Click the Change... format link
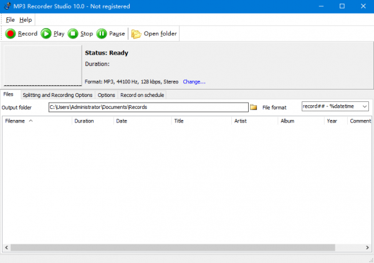This screenshot has height=263, width=374. (194, 81)
